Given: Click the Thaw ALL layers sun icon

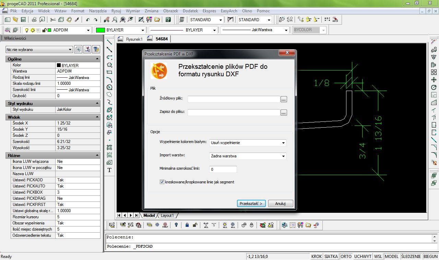Looking at the screenshot, I should [225, 225].
